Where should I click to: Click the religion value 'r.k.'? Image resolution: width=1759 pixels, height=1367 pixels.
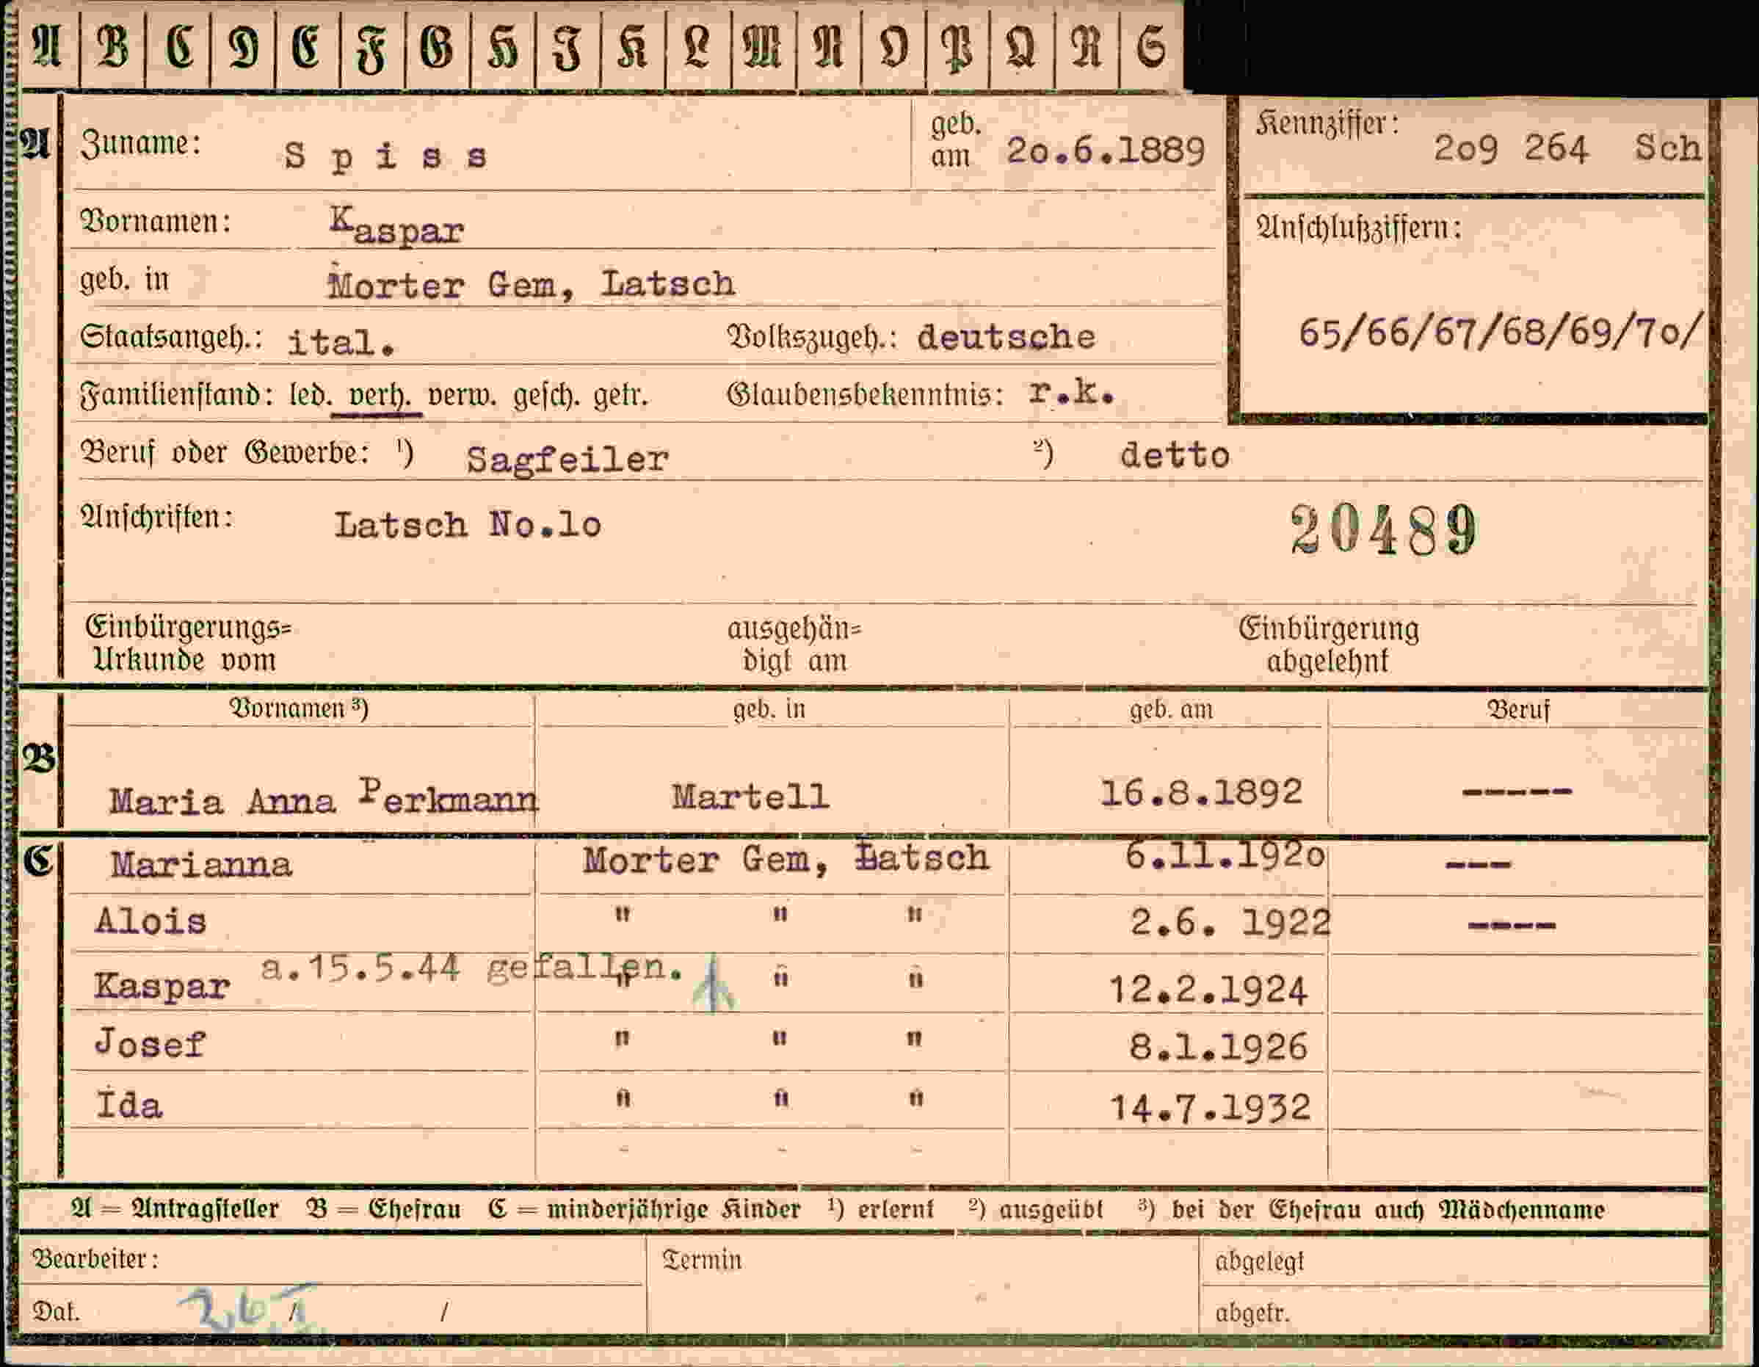tap(1071, 392)
